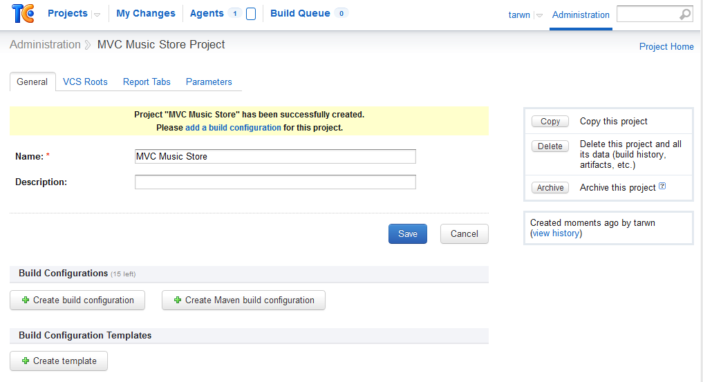Click the agents status box icon
703x382 pixels.
[x=251, y=14]
